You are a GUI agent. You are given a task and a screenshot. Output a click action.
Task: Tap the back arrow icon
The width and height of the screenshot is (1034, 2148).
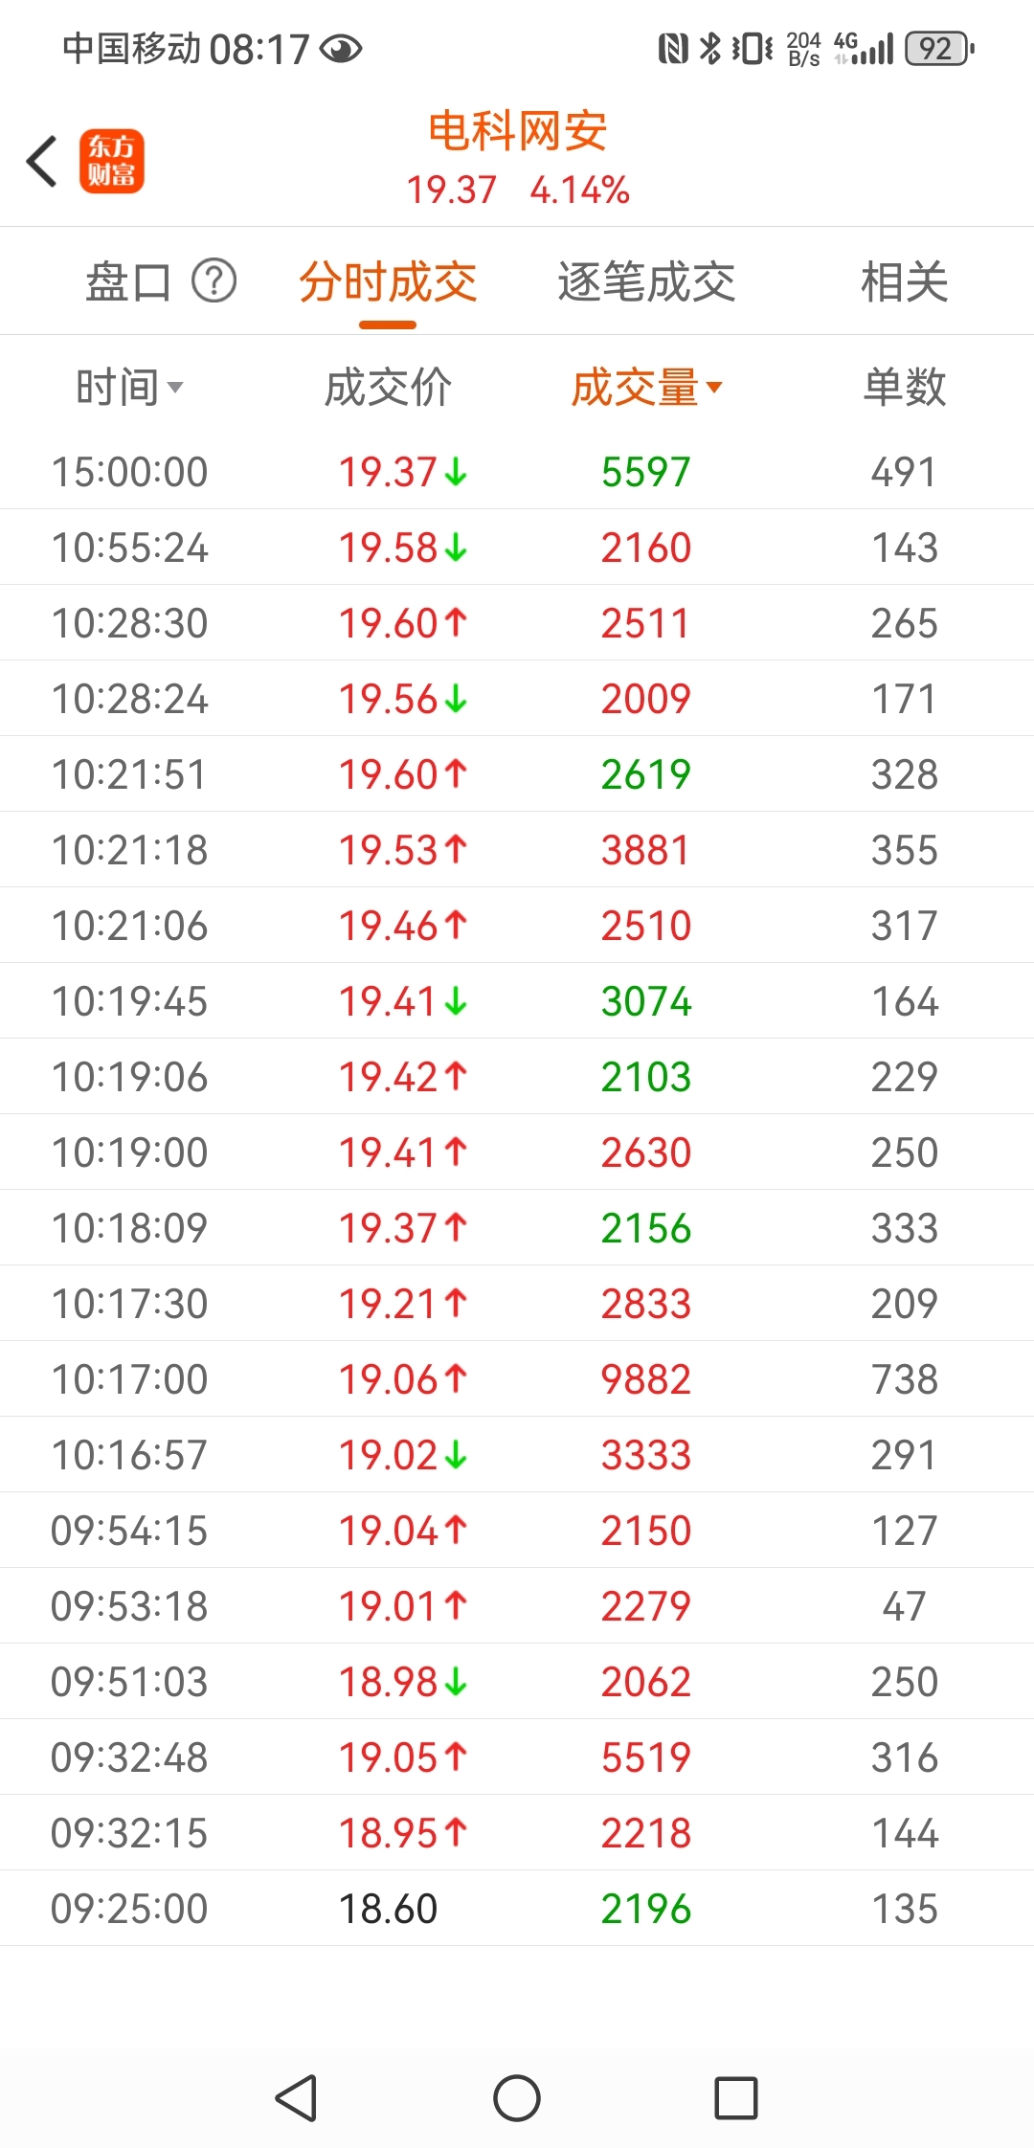coord(42,161)
